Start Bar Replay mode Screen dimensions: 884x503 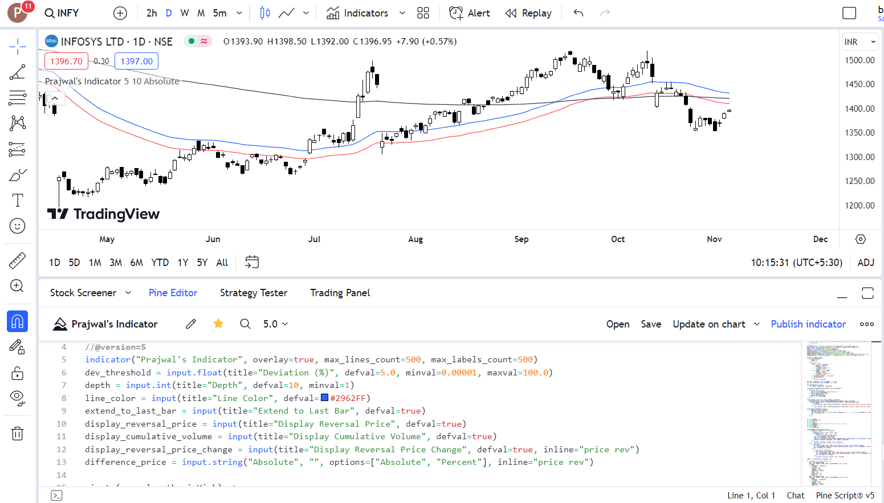tap(528, 13)
